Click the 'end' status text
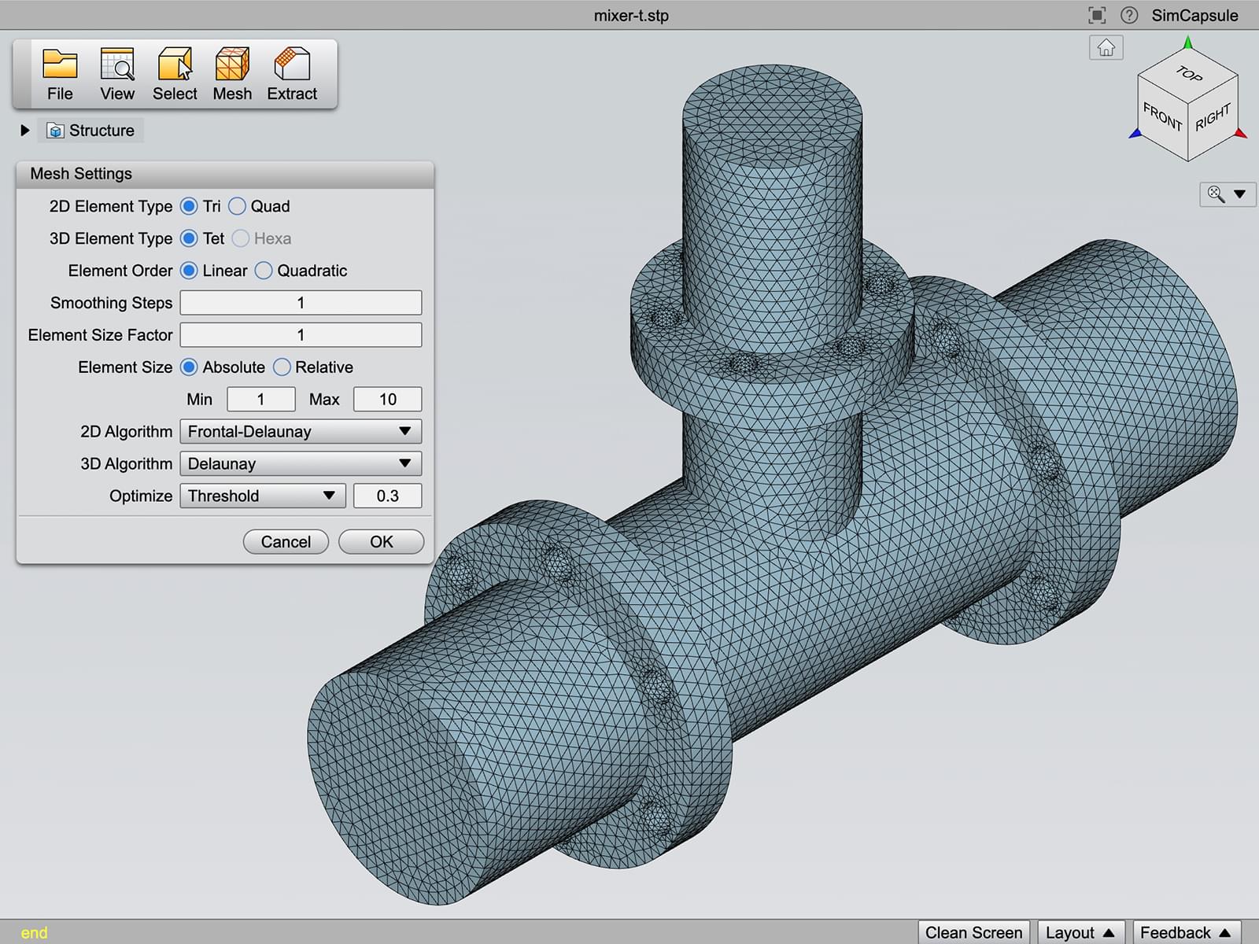The height and width of the screenshot is (944, 1259). pyautogui.click(x=34, y=933)
